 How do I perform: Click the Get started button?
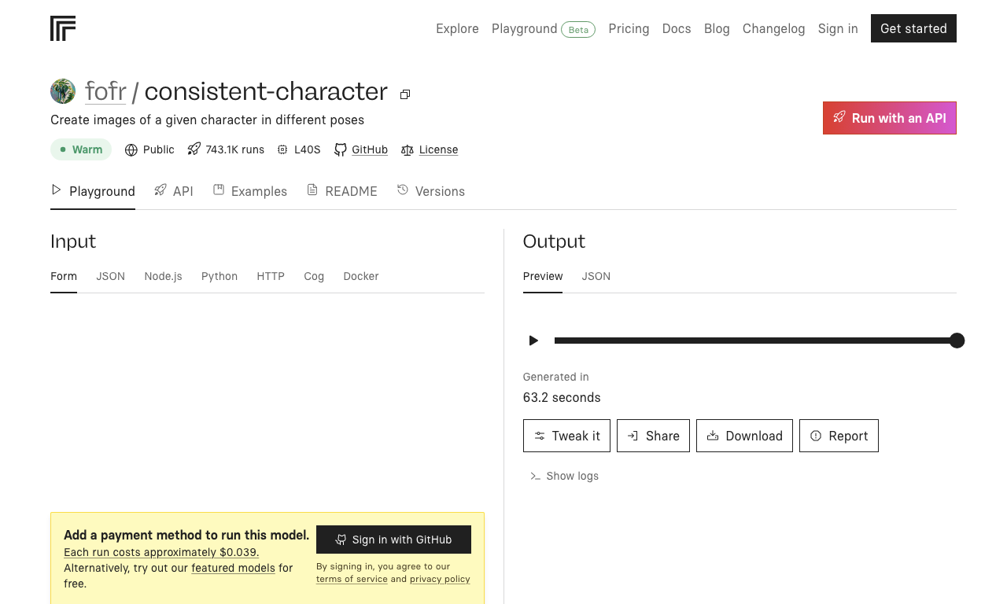(913, 28)
